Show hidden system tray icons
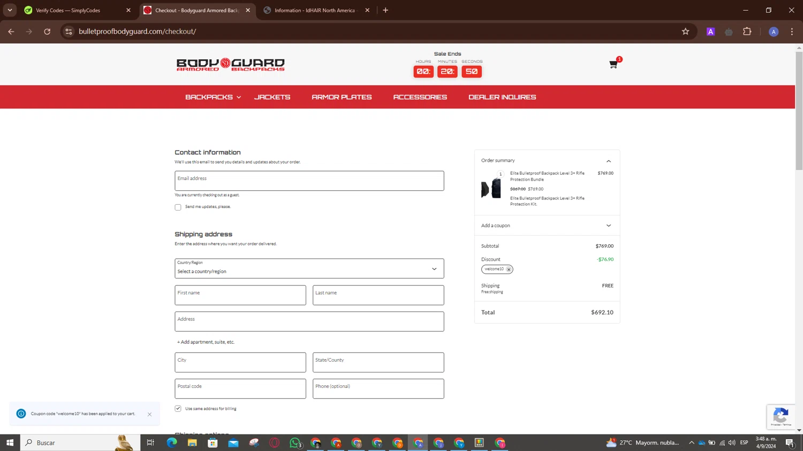 click(x=692, y=442)
